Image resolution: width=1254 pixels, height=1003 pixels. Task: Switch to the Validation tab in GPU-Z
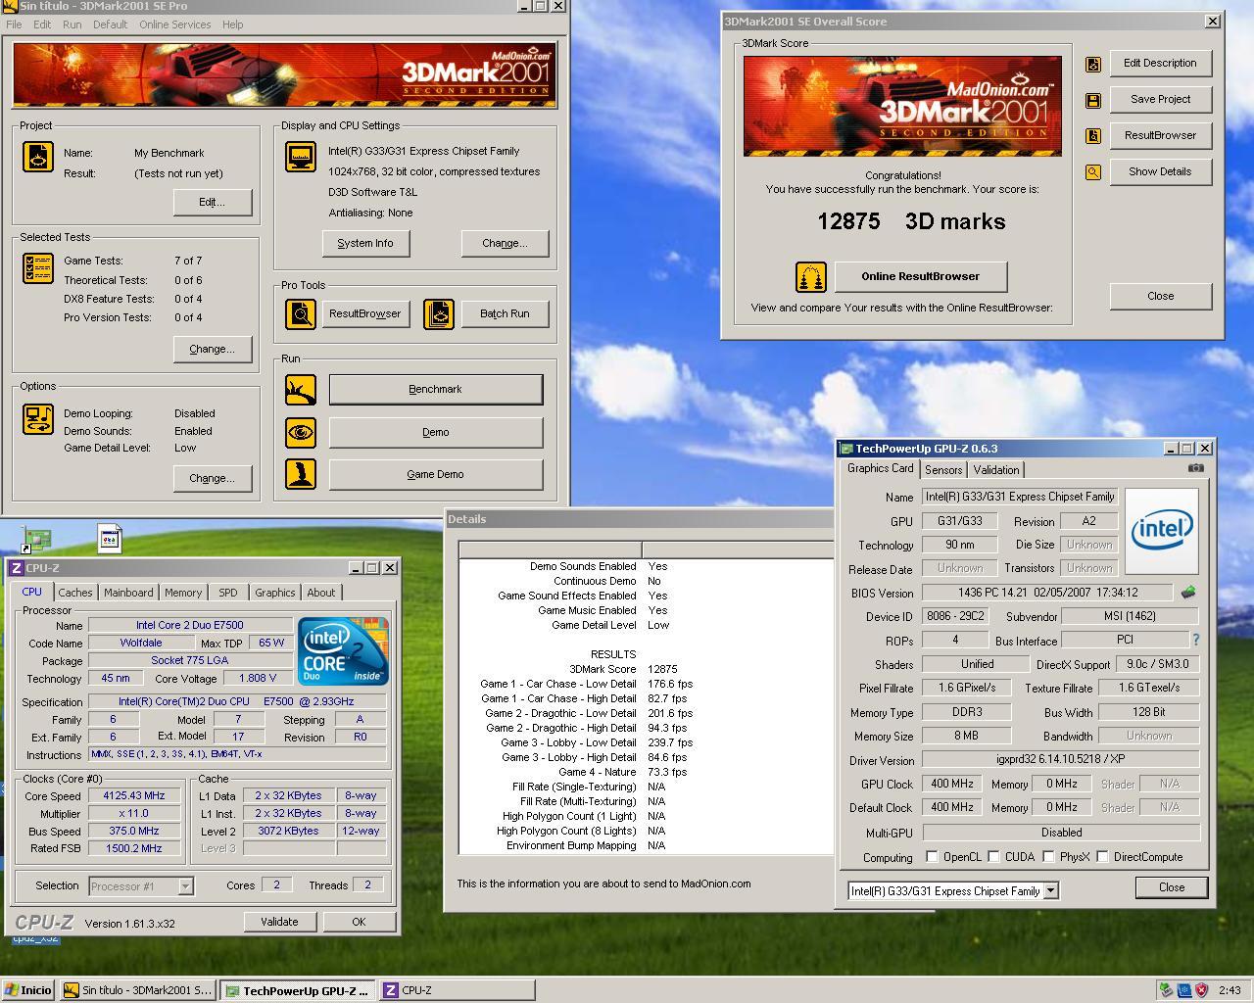tap(996, 470)
